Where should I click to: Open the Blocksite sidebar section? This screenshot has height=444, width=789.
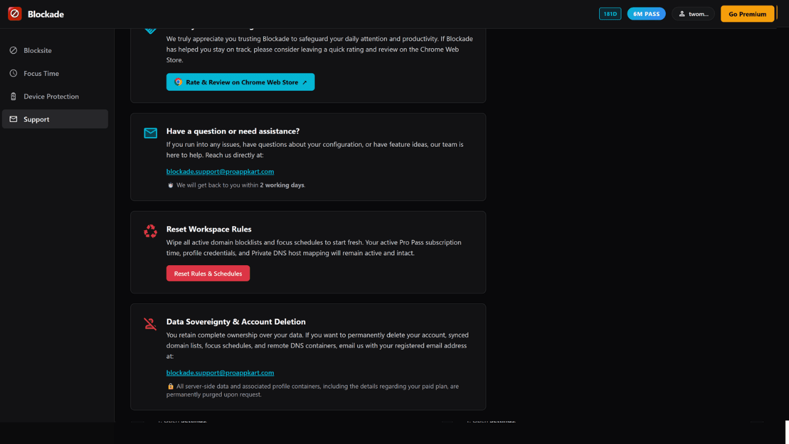[x=55, y=50]
